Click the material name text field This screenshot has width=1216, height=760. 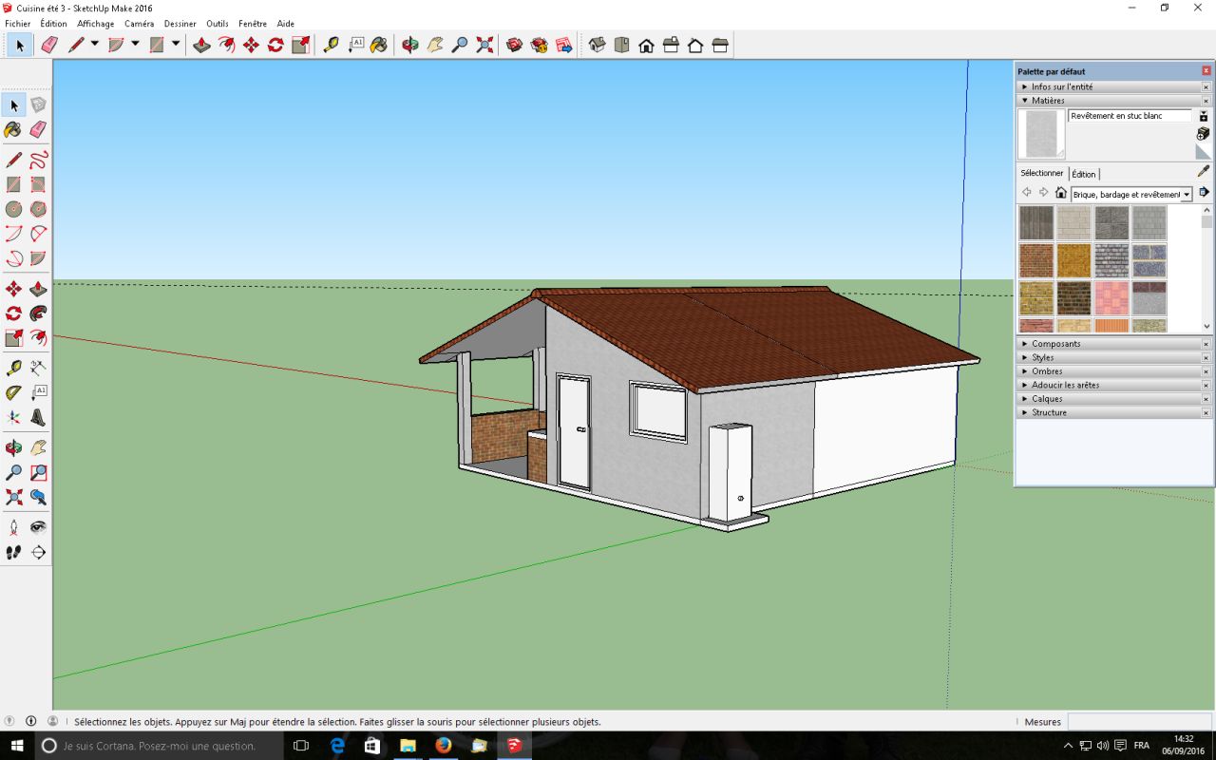click(1130, 116)
